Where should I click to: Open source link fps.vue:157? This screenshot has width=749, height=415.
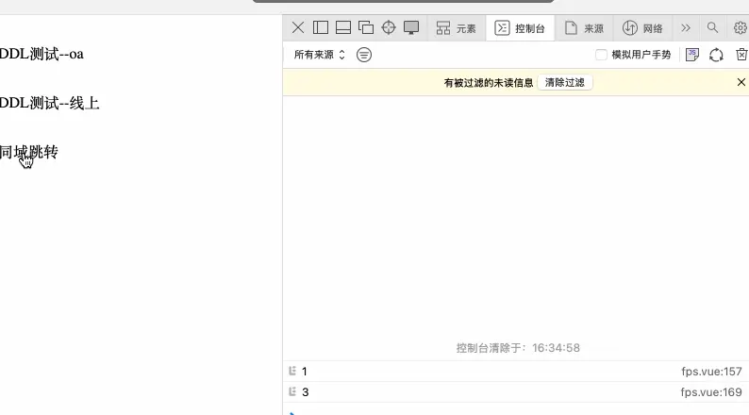(711, 372)
